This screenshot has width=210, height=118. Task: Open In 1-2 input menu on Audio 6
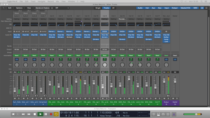point(25,31)
